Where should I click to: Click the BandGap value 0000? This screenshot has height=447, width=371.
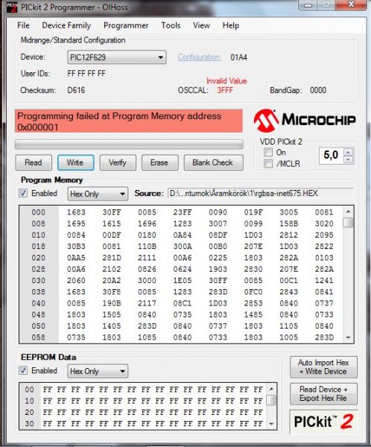(318, 90)
